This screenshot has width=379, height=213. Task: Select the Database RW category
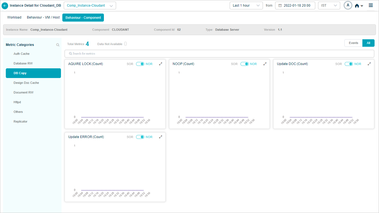(23, 63)
